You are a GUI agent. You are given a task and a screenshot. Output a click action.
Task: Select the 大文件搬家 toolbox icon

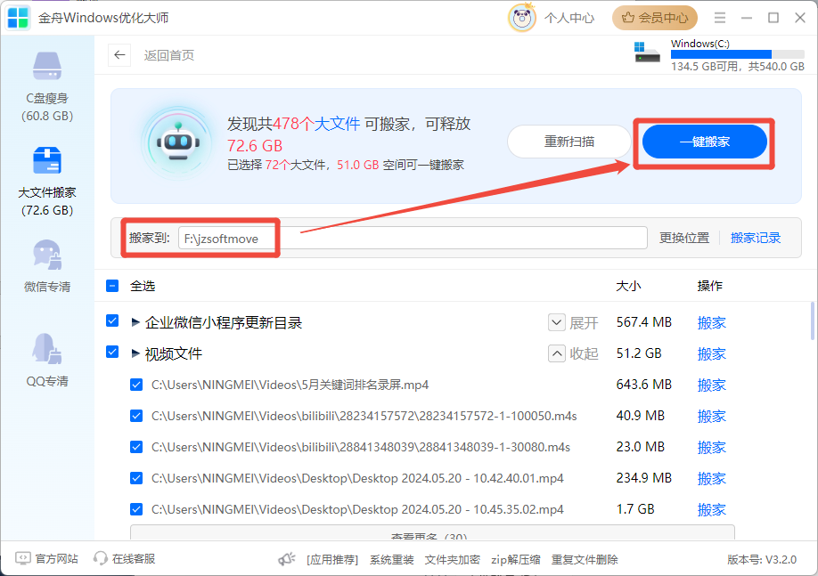click(47, 160)
